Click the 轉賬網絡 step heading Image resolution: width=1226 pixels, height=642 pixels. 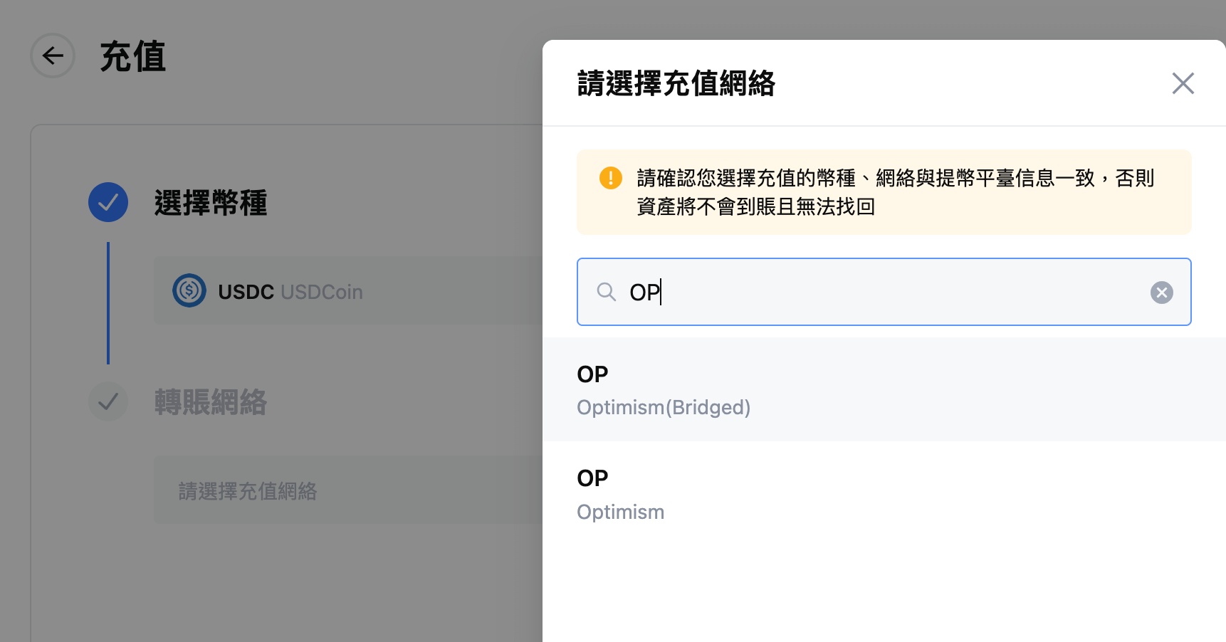pyautogui.click(x=211, y=402)
